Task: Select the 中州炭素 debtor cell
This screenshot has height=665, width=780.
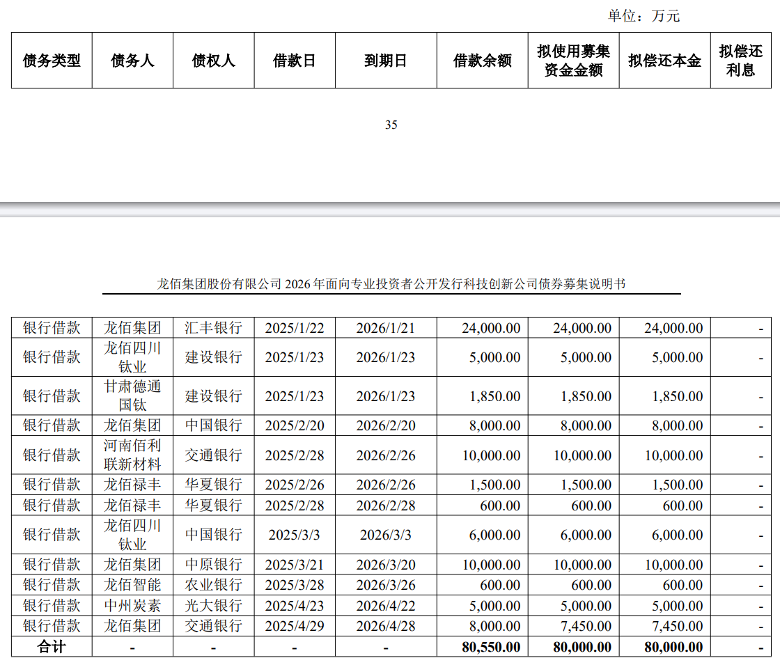Action: click(x=132, y=606)
